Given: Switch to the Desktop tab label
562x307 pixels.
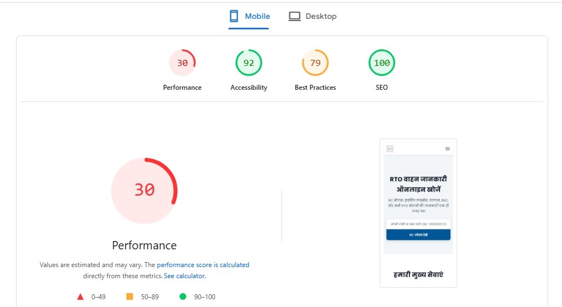Looking at the screenshot, I should 321,16.
